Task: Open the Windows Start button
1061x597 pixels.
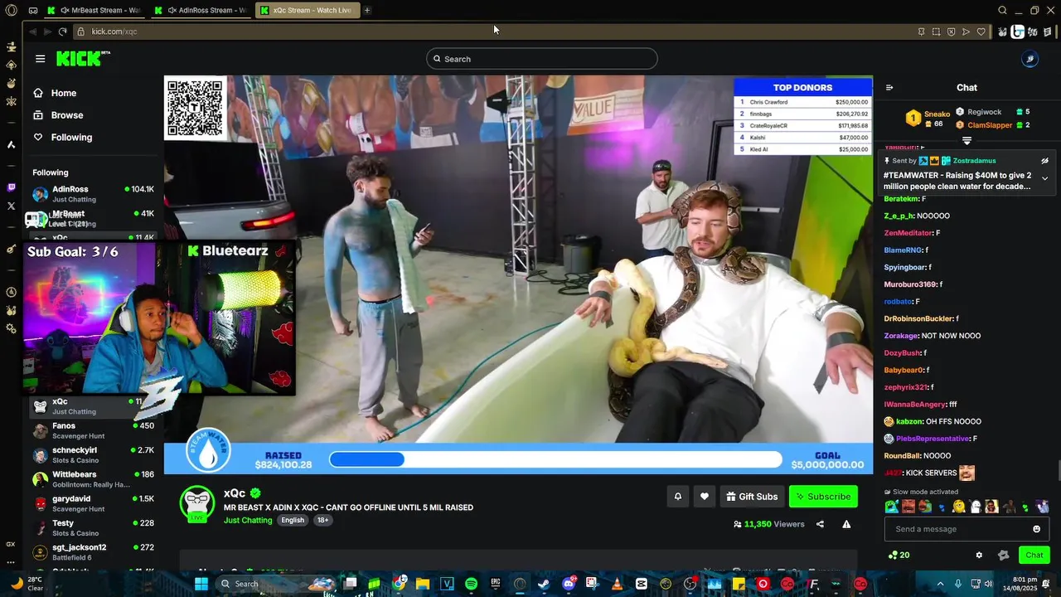Action: coord(201,584)
